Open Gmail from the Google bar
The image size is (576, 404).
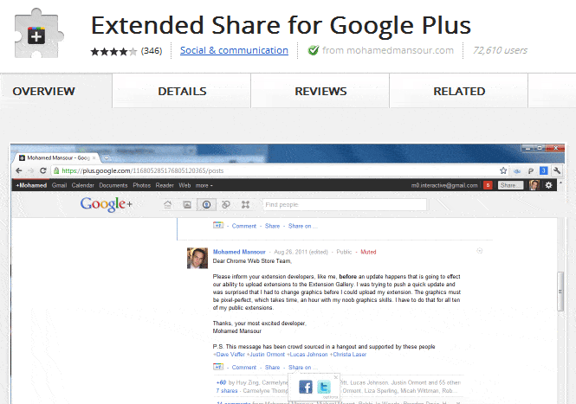click(59, 185)
